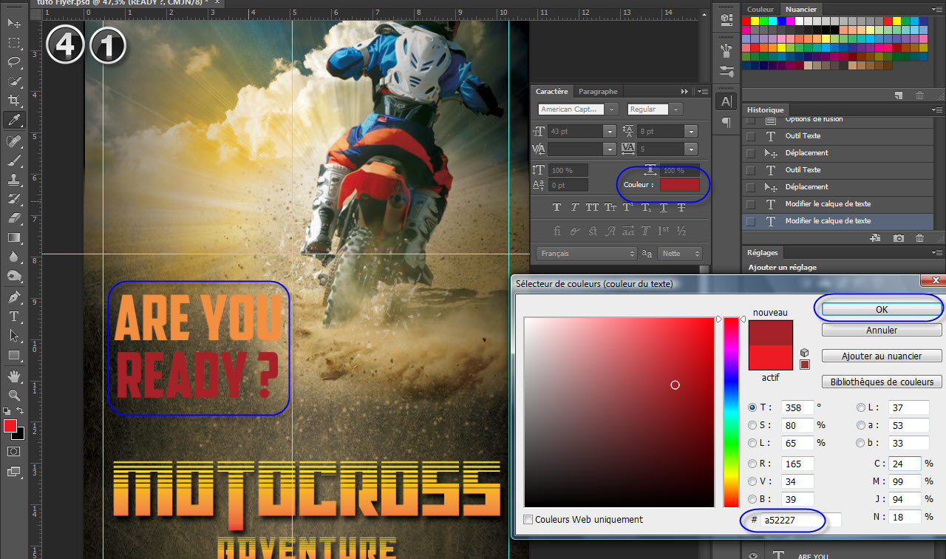946x559 pixels.
Task: Toggle Quick Mask mode
Action: 14,451
